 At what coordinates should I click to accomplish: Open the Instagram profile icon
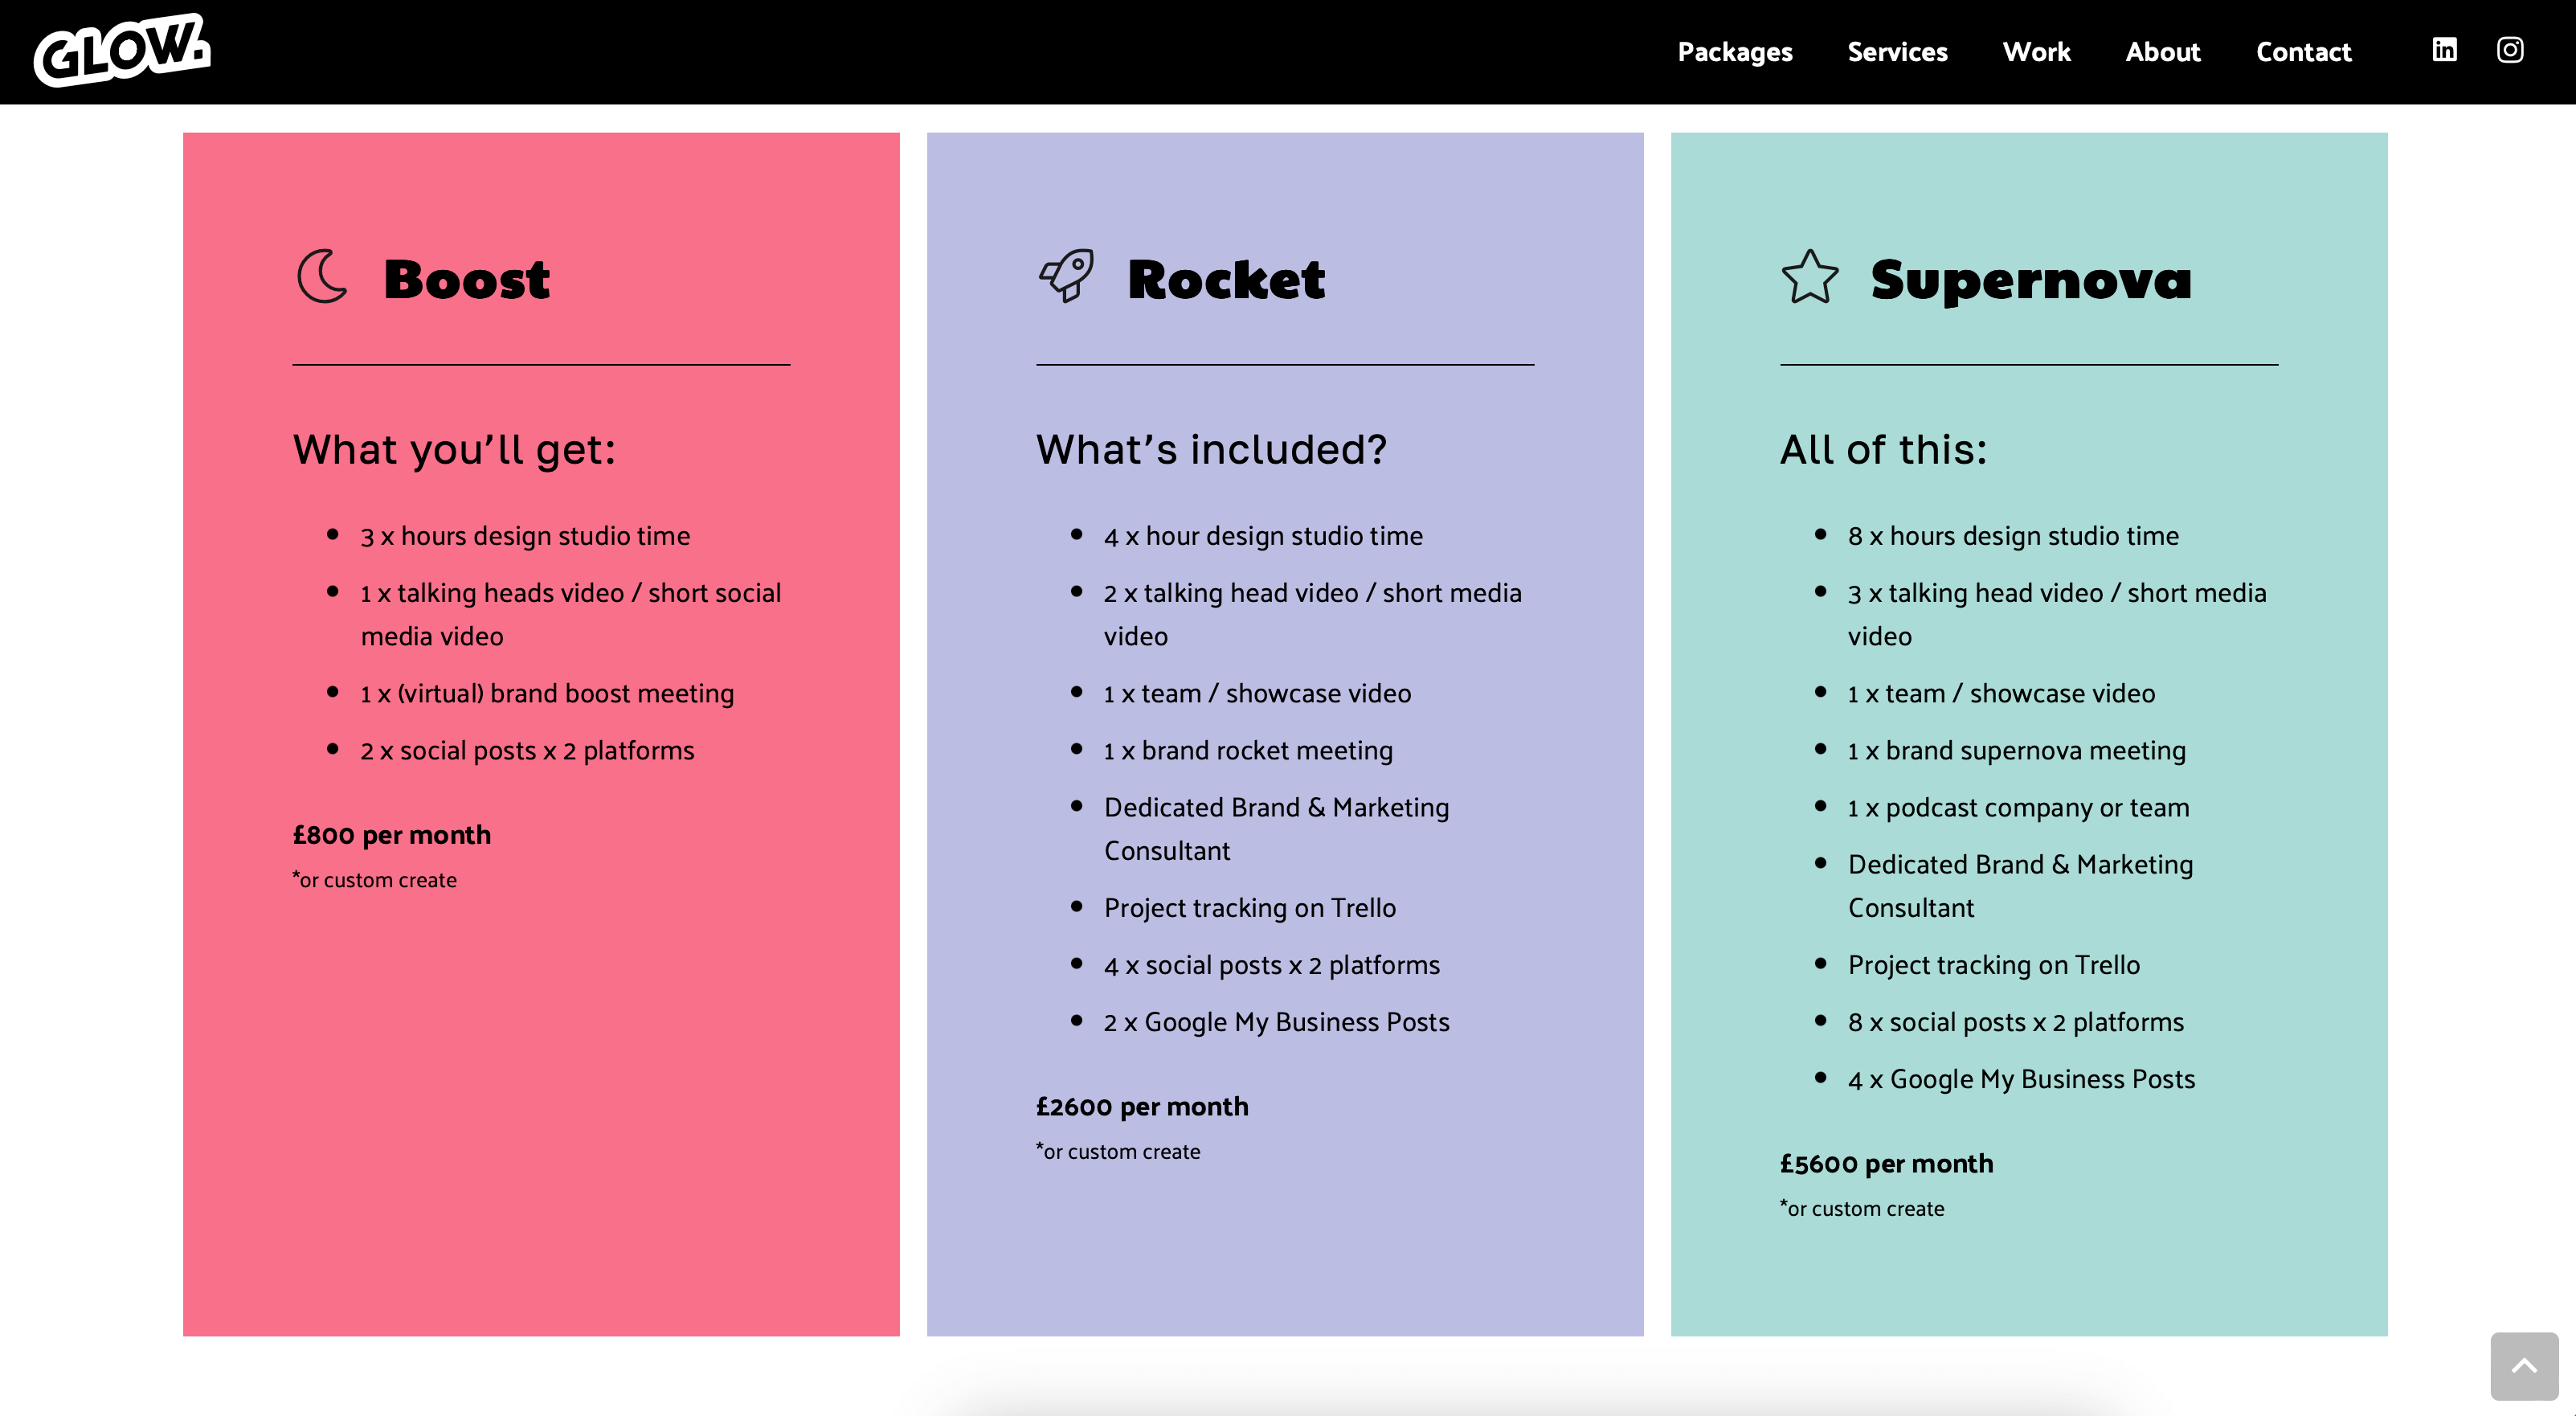(x=2510, y=50)
